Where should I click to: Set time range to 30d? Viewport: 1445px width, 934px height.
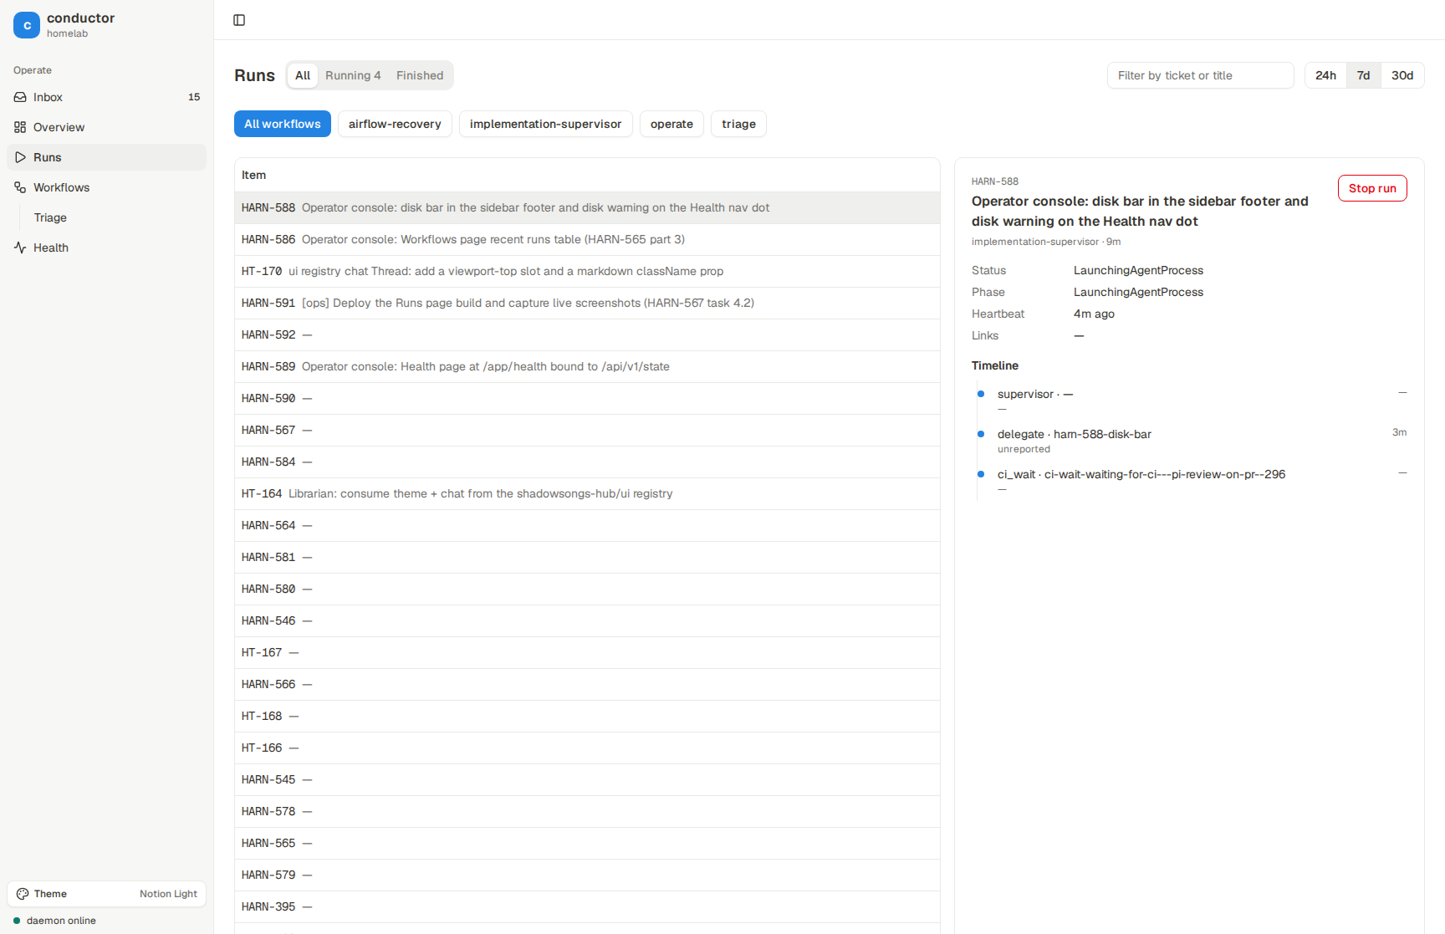pos(1402,75)
